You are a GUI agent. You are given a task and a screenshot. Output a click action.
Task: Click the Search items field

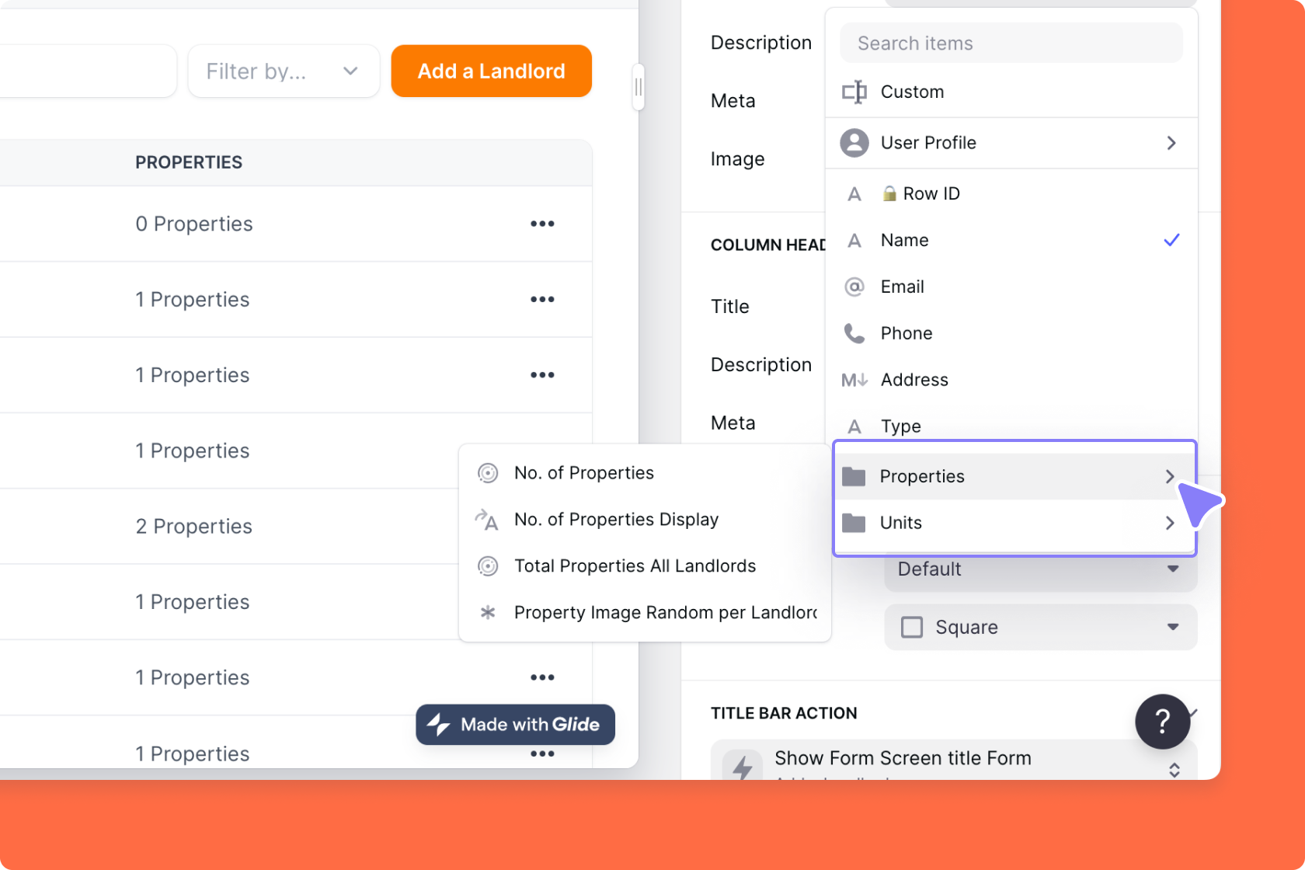[1011, 43]
